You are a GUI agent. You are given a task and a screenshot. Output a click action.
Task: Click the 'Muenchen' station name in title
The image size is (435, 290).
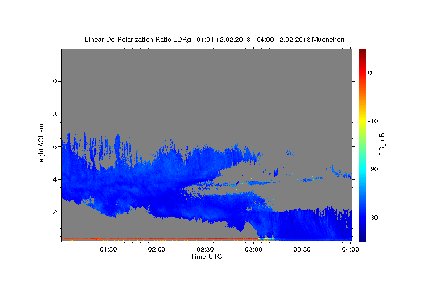tap(328, 40)
